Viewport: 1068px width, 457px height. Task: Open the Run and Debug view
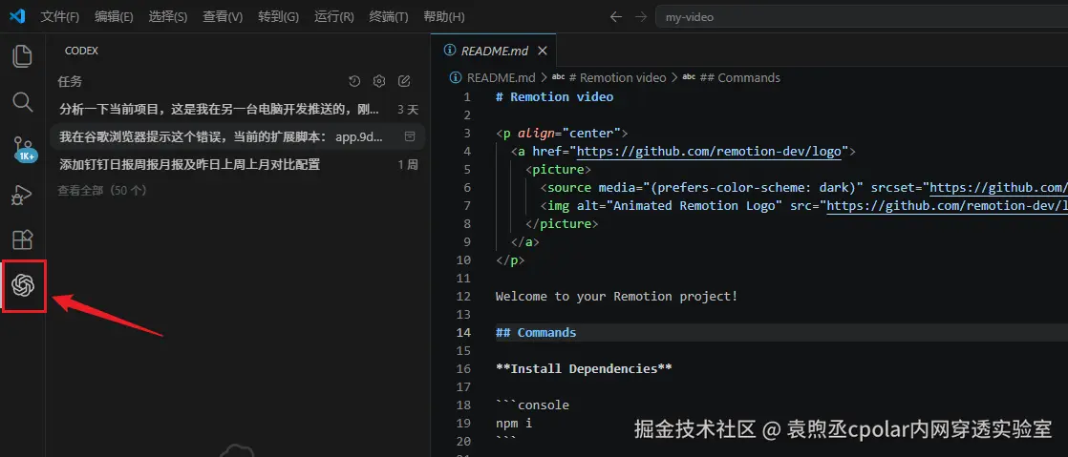23,196
